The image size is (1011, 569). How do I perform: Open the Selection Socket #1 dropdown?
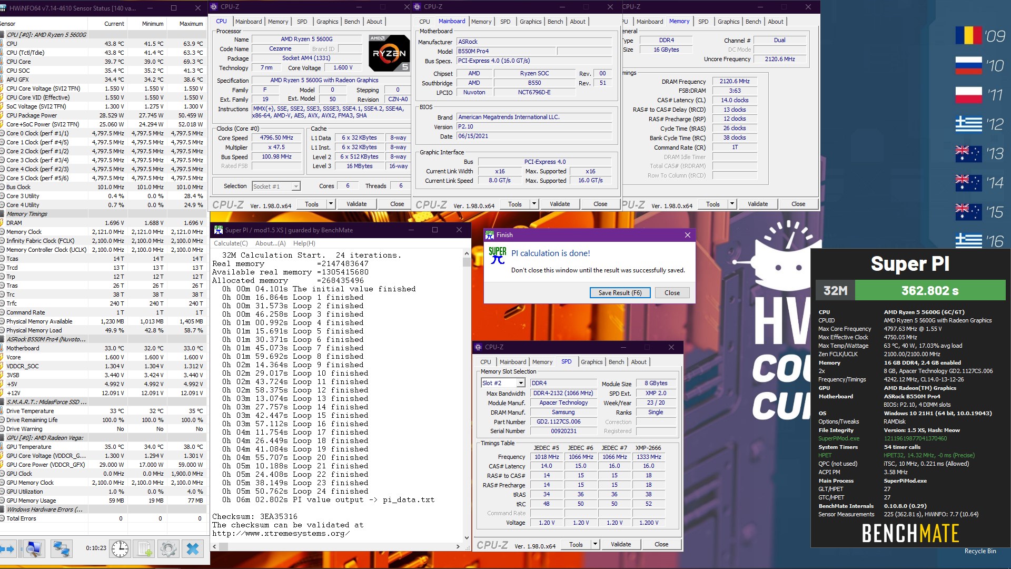pos(296,186)
